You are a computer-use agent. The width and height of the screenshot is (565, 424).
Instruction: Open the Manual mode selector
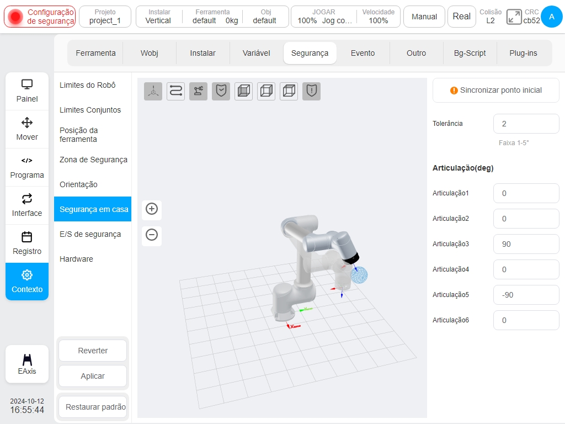click(x=424, y=17)
